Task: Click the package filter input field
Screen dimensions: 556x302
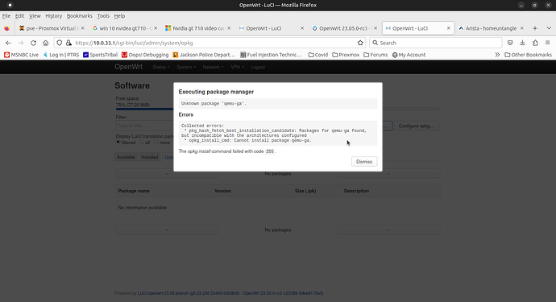Action: 145,126
